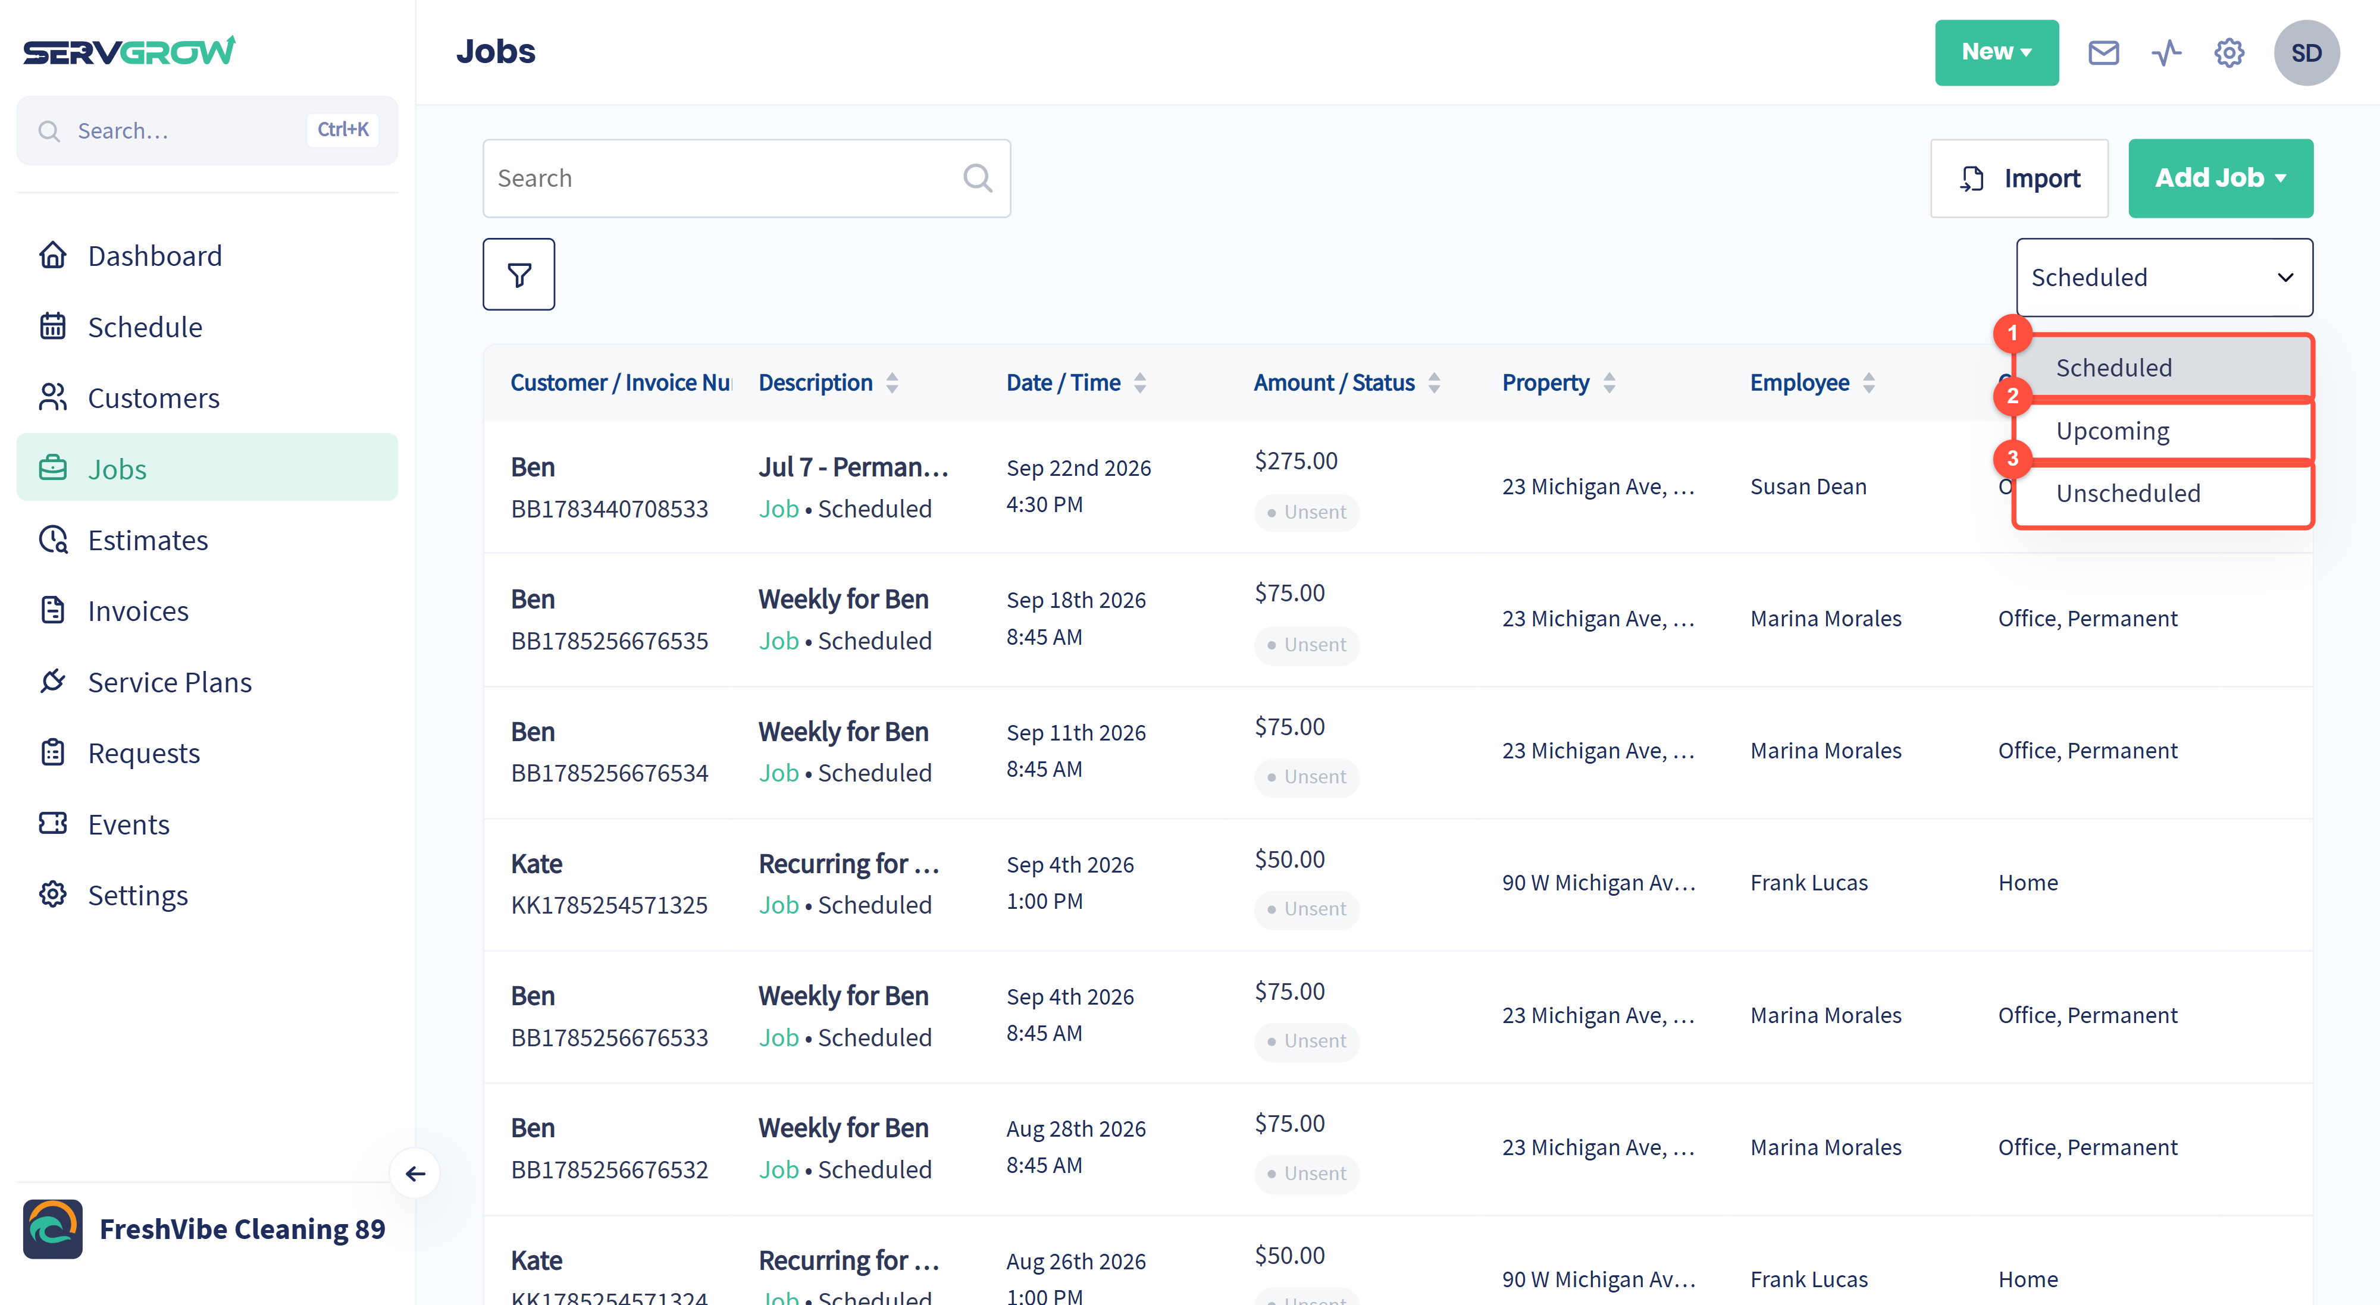Click the filter funnel icon
Viewport: 2380px width, 1305px height.
tap(518, 274)
